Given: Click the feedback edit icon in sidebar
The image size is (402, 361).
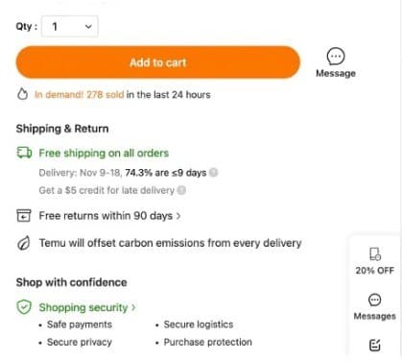Looking at the screenshot, I should 375,345.
